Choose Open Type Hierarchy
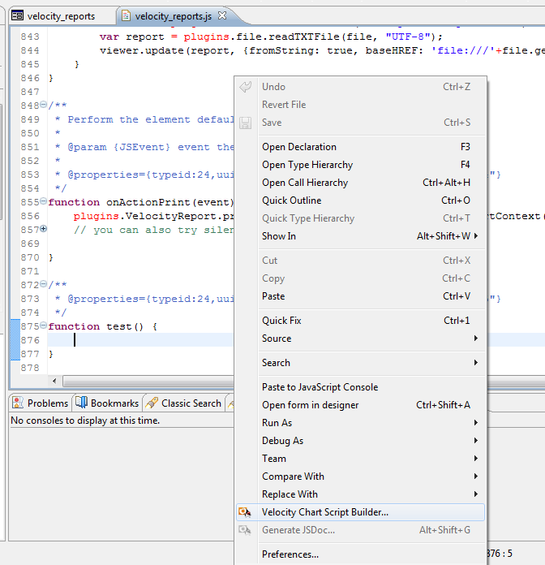The image size is (545, 565). [x=360, y=165]
